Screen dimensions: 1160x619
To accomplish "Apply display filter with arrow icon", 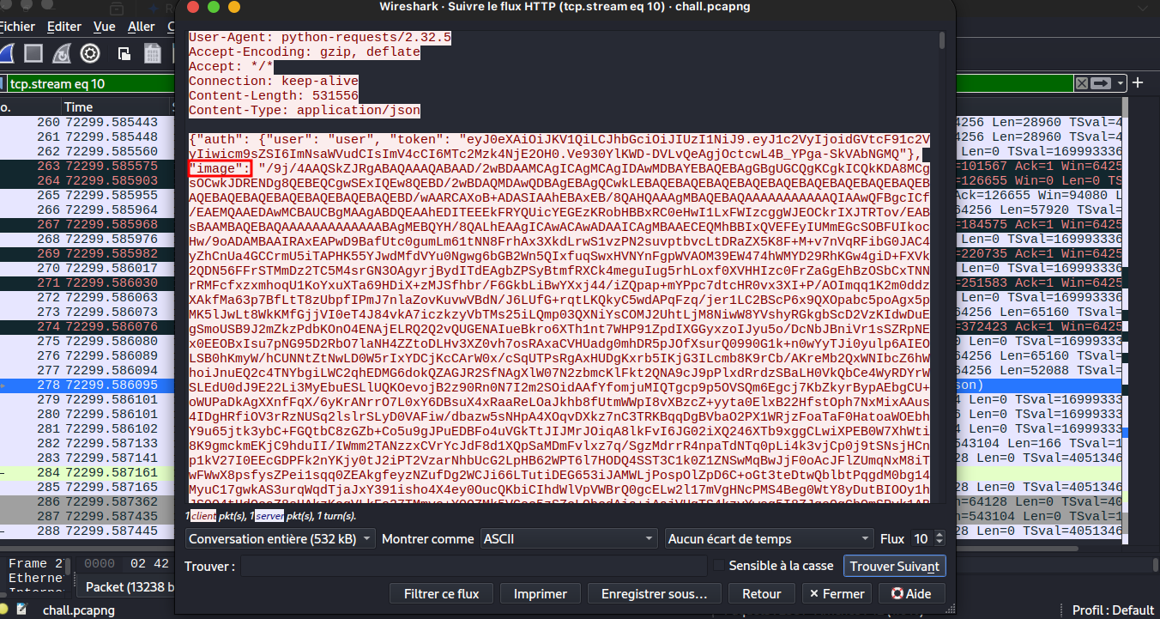I will pos(1102,83).
